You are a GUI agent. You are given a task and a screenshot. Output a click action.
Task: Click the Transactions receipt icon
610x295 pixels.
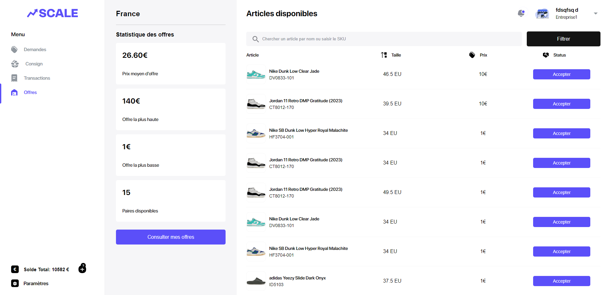tap(14, 78)
